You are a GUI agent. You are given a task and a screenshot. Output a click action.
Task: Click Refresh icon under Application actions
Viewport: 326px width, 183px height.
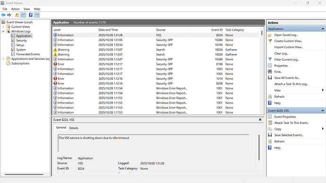tap(270, 97)
